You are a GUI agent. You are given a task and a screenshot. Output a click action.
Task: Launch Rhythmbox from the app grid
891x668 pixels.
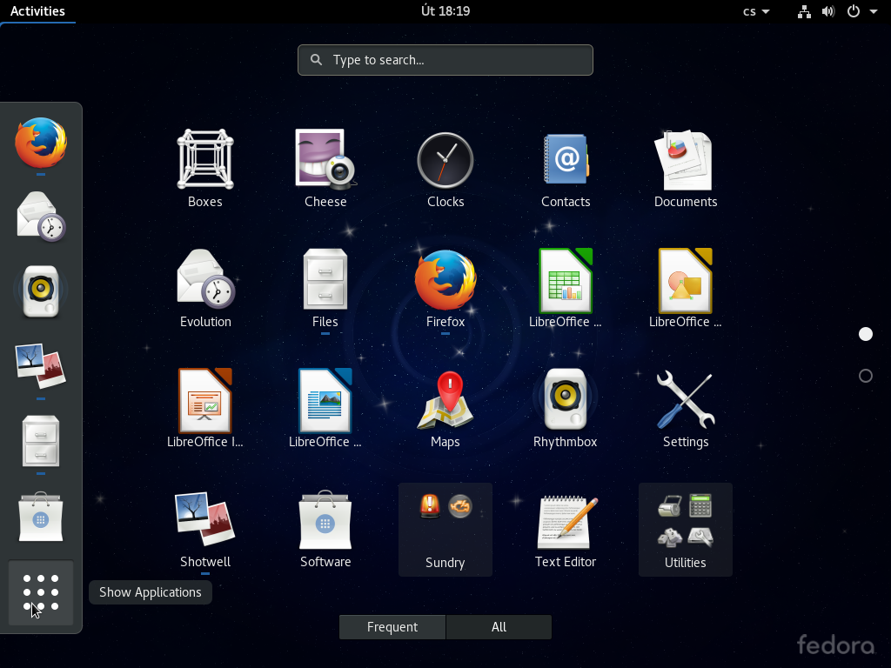566,408
